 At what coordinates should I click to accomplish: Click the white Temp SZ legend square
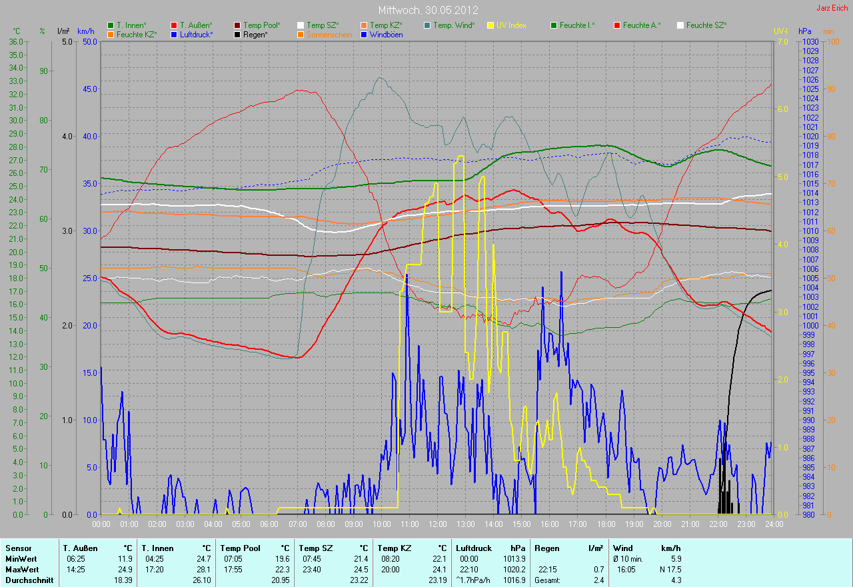click(301, 25)
